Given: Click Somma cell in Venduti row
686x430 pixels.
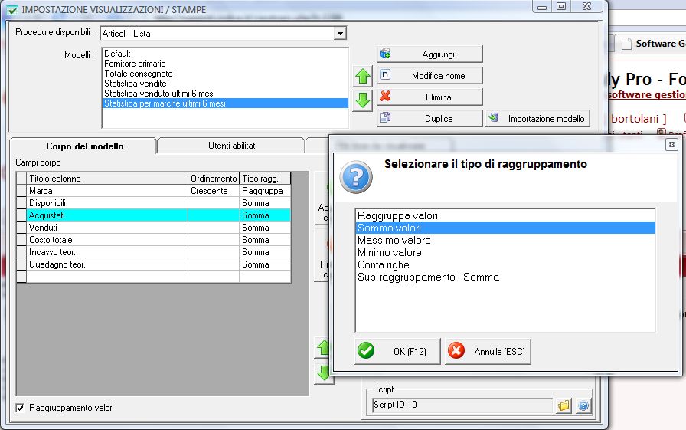Looking at the screenshot, I should click(x=265, y=227).
